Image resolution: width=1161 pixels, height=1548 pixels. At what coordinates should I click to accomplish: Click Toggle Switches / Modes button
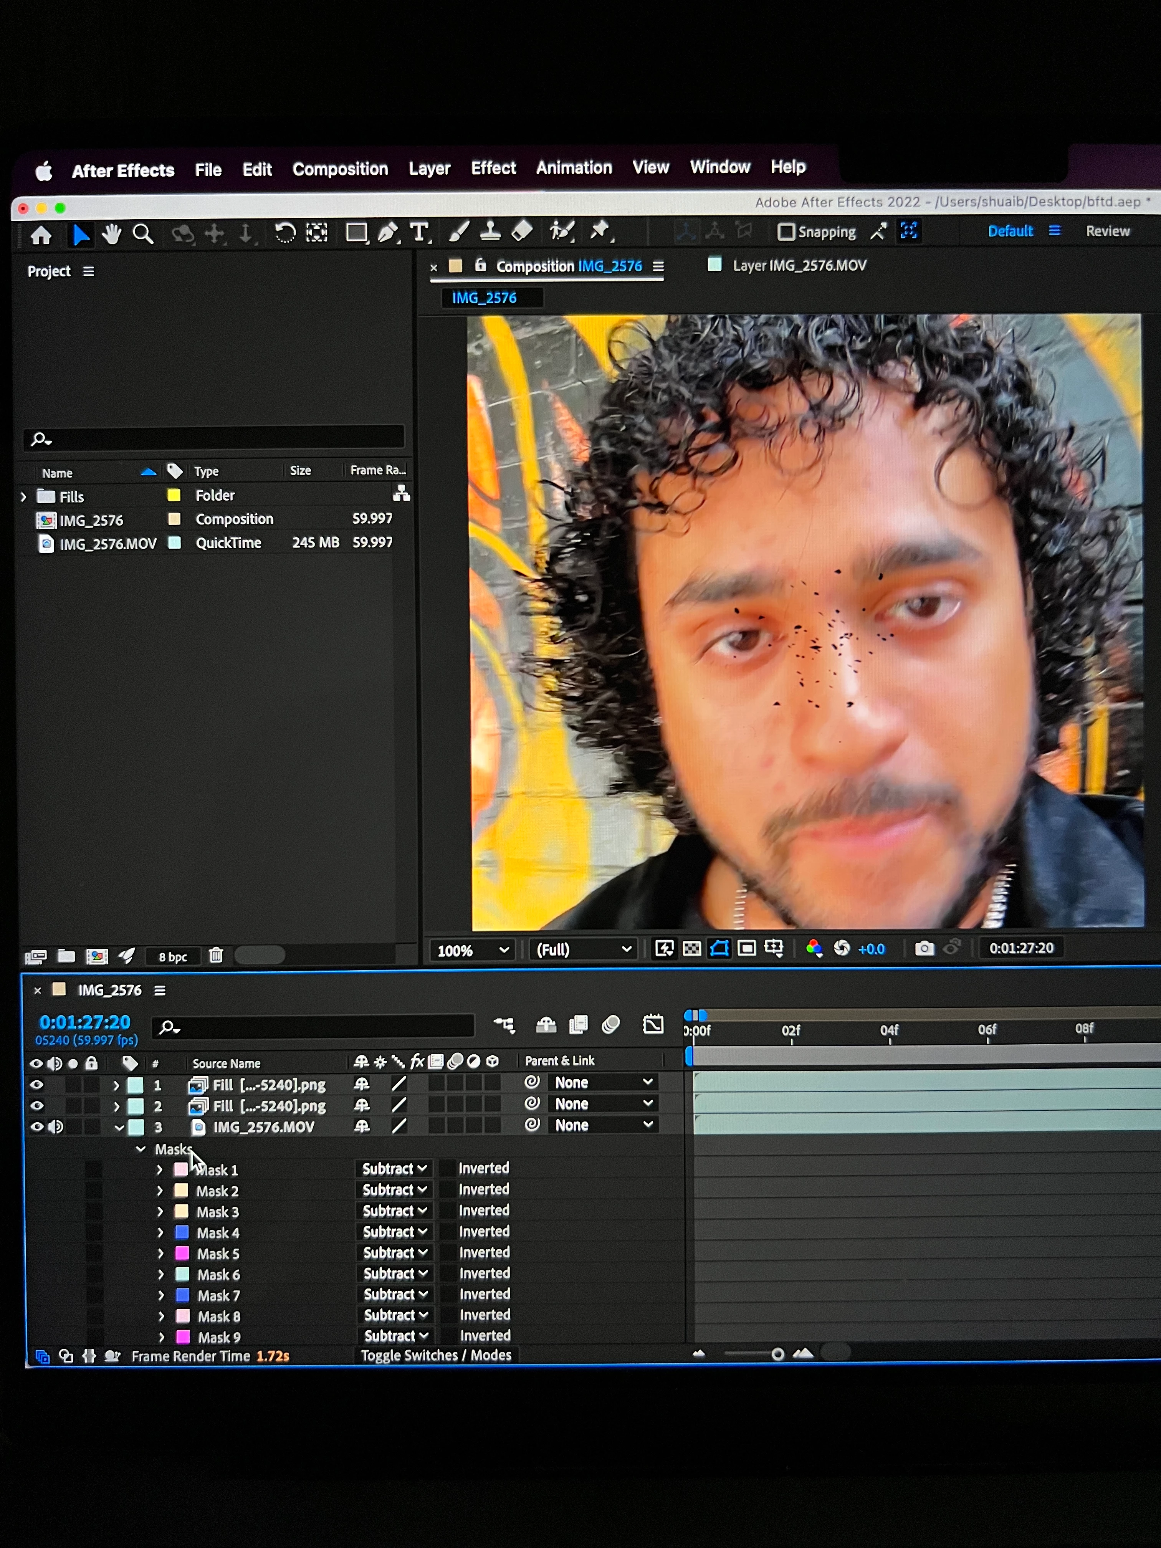[435, 1355]
